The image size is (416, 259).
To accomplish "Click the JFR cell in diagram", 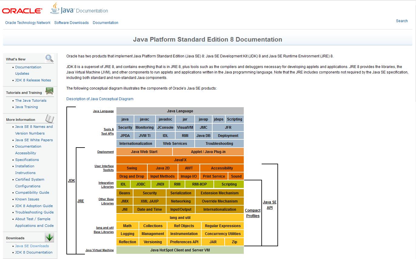I will pyautogui.click(x=228, y=128).
